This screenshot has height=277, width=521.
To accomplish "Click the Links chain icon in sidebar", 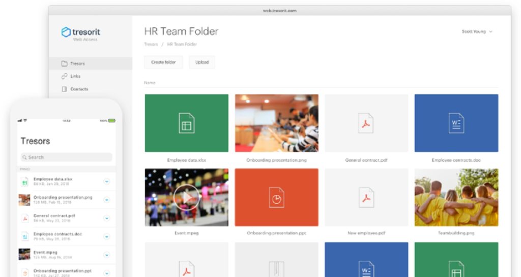I will [x=65, y=77].
